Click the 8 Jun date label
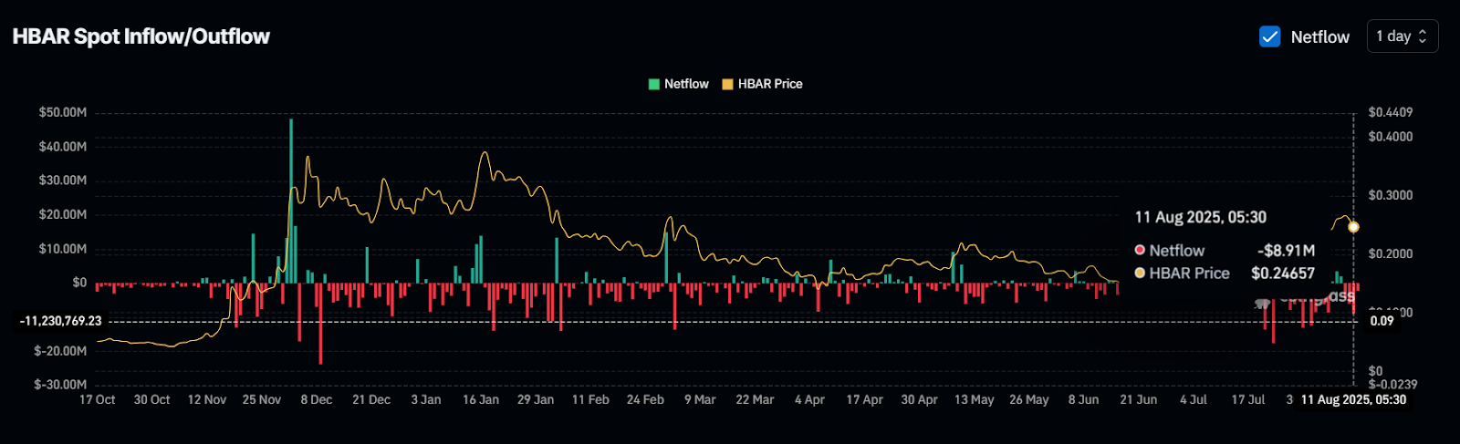The height and width of the screenshot is (444, 1460). click(x=1084, y=400)
